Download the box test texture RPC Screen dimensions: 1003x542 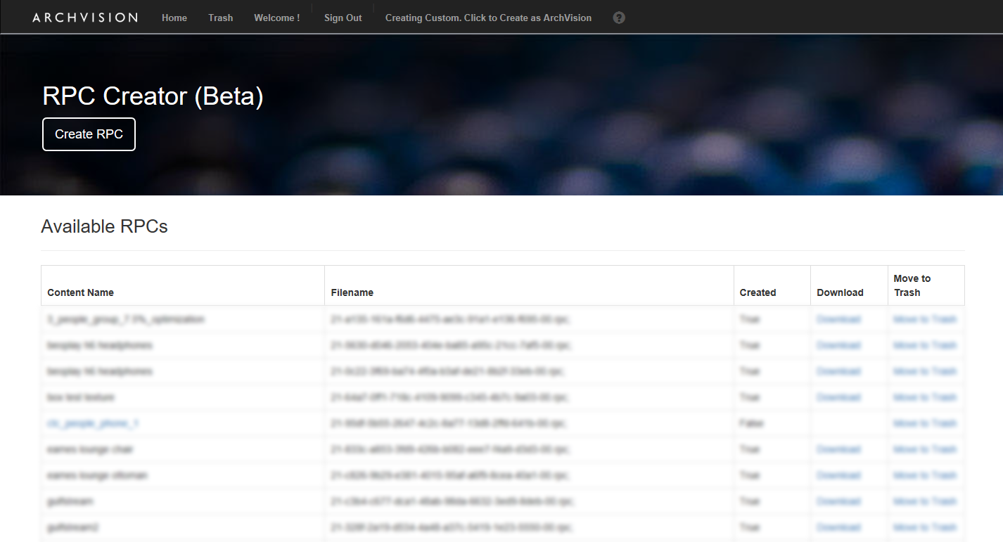tap(838, 397)
